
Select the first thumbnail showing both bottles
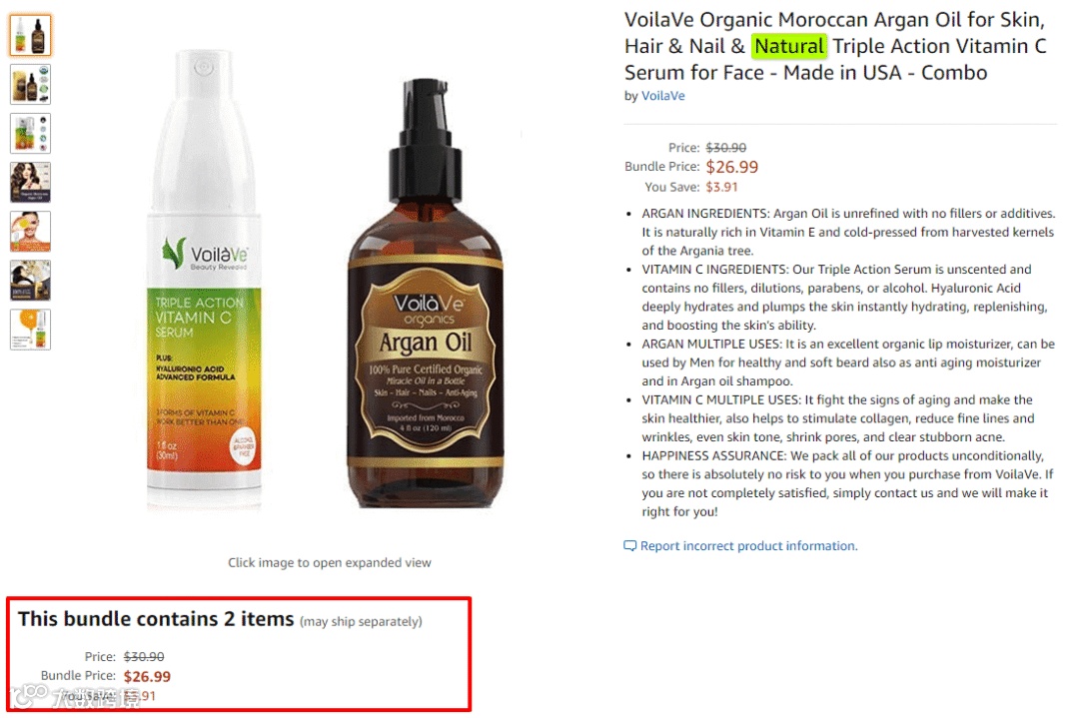tap(30, 35)
